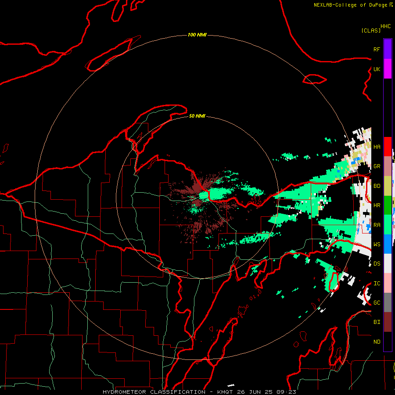Viewport: 395px width, 395px height.
Task: Click the WS legend label
Action: [x=377, y=244]
